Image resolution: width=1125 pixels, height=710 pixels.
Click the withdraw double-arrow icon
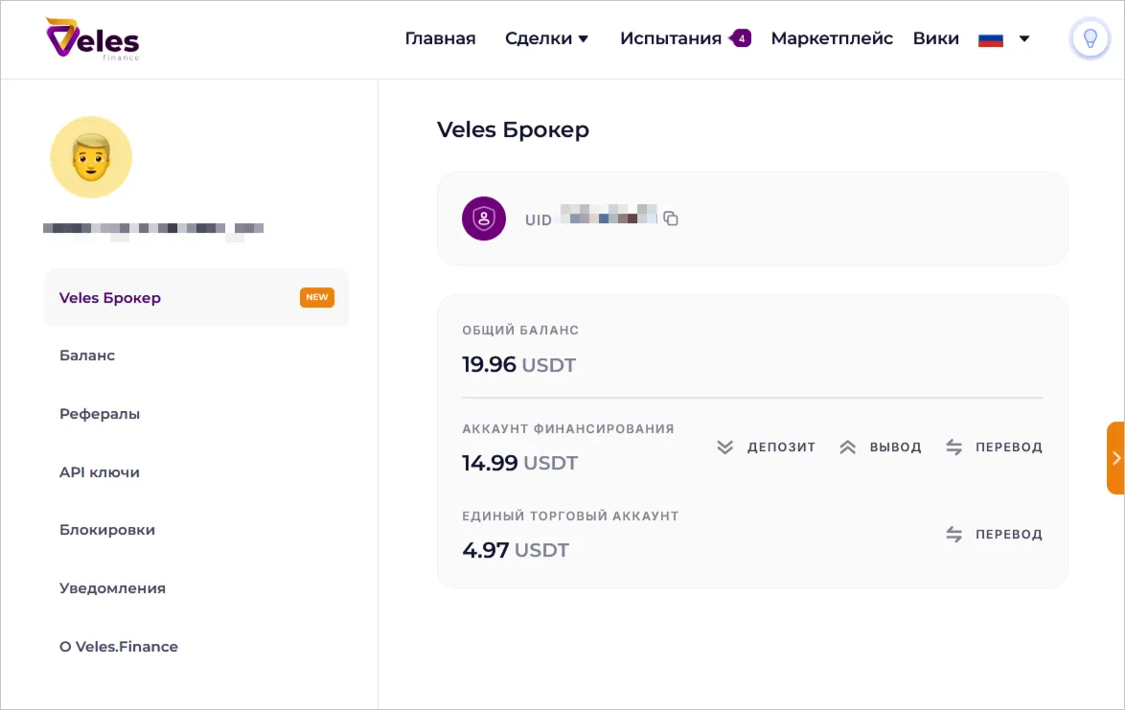tap(847, 447)
